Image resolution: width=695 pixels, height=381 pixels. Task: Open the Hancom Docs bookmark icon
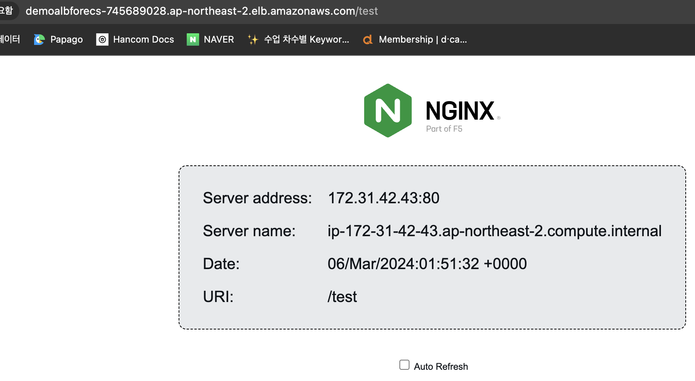102,39
